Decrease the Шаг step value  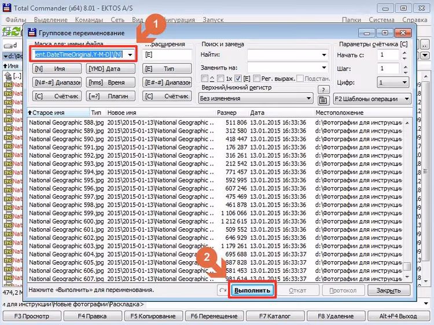pyautogui.click(x=405, y=72)
